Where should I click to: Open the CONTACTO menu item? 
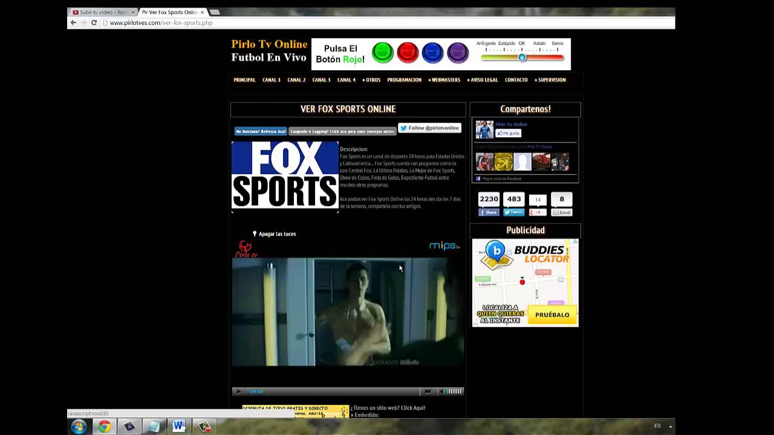pyautogui.click(x=516, y=80)
